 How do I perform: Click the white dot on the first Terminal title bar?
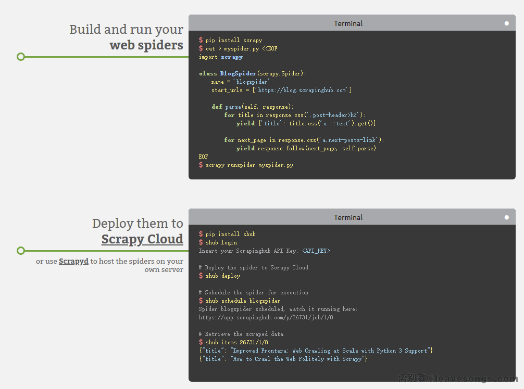tap(506, 23)
